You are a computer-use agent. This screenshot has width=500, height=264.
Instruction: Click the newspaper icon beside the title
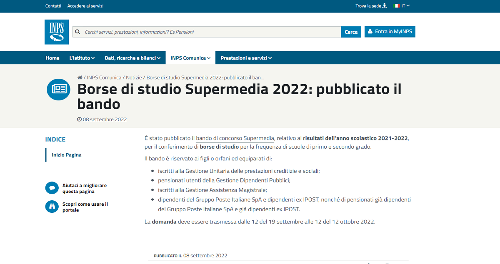[x=58, y=89]
